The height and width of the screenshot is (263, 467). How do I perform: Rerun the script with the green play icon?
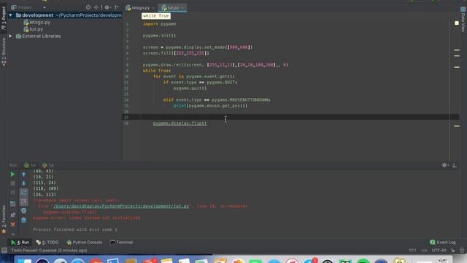12,174
